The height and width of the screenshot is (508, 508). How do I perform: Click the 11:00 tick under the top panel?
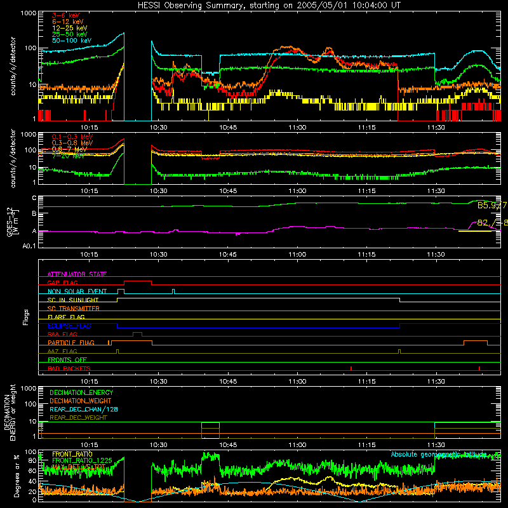(x=297, y=128)
